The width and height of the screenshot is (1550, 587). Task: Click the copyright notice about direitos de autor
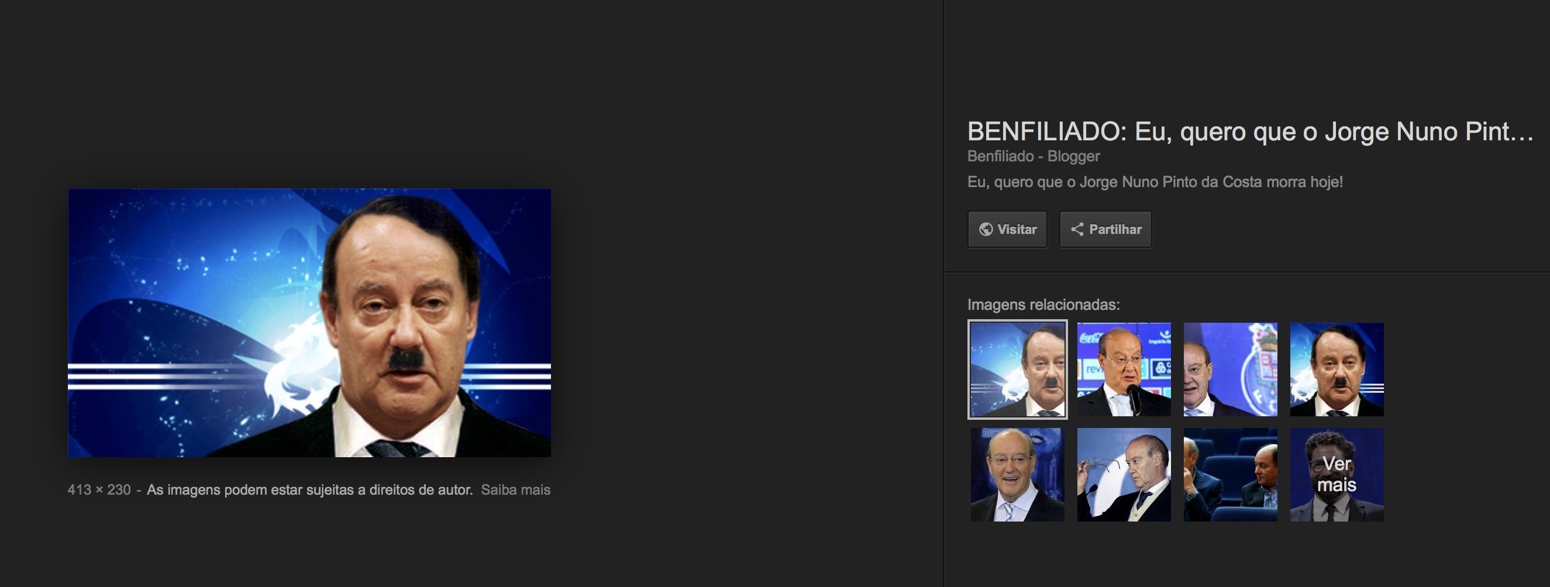point(310,489)
